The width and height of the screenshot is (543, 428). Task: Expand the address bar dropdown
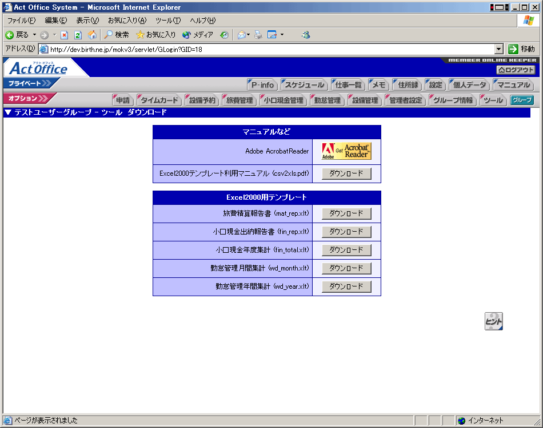coord(498,49)
